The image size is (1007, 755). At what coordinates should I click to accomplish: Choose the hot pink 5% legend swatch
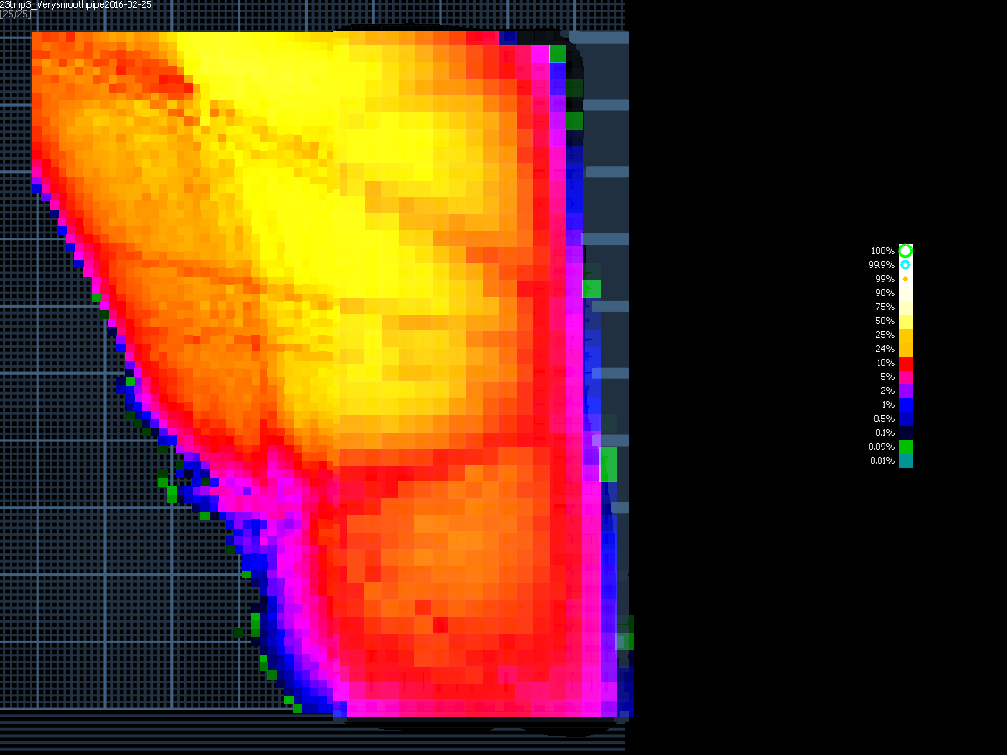(906, 377)
